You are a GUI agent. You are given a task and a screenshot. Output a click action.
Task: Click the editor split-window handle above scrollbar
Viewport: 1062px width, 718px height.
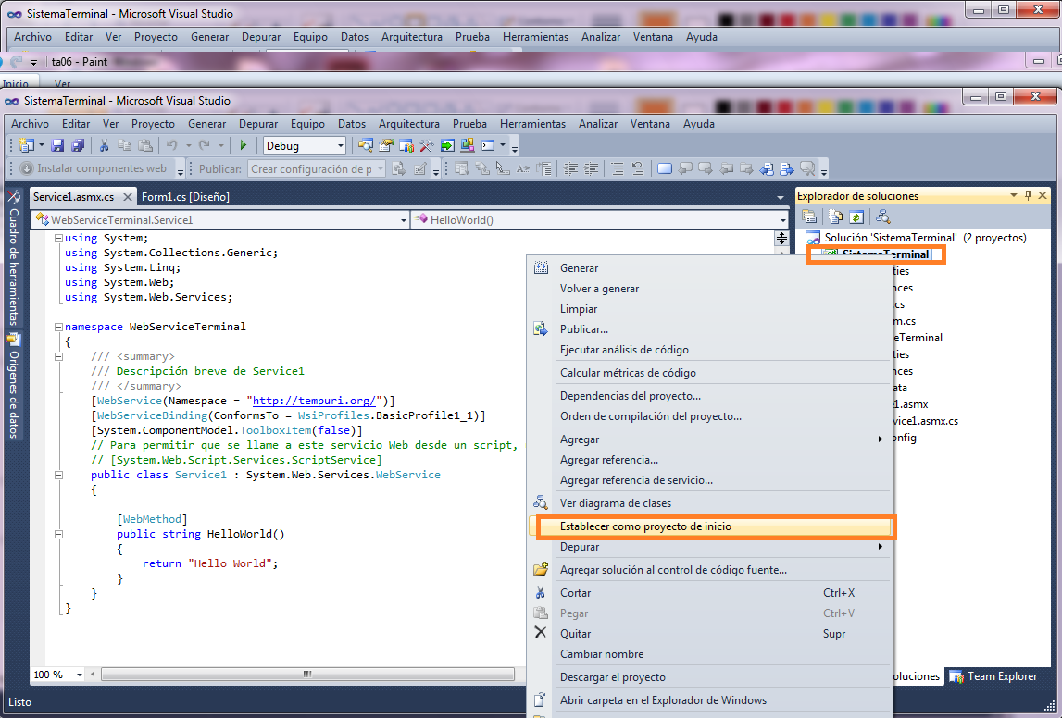pyautogui.click(x=781, y=238)
